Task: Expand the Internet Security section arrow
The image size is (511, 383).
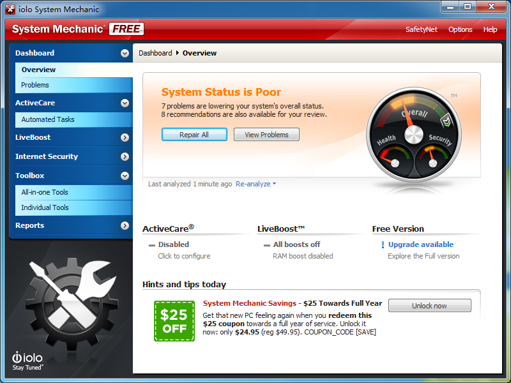Action: (x=125, y=156)
